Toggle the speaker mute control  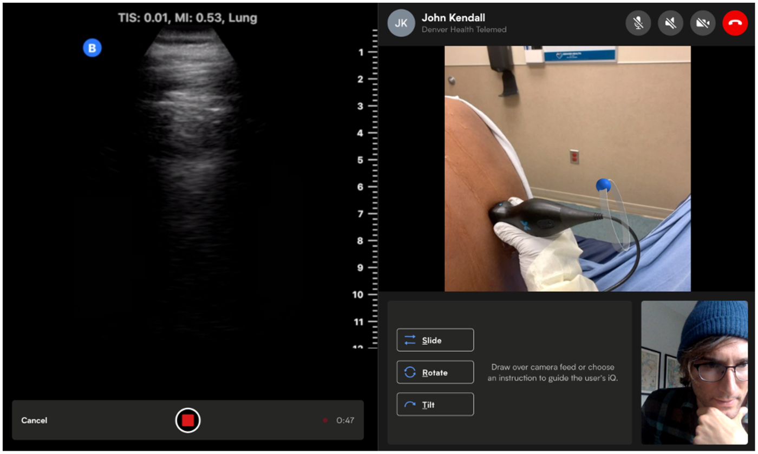point(670,23)
